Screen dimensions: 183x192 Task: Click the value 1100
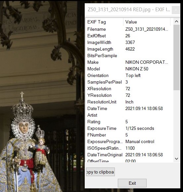130,148
